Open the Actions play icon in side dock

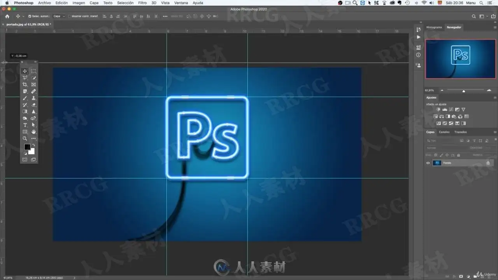click(x=419, y=37)
